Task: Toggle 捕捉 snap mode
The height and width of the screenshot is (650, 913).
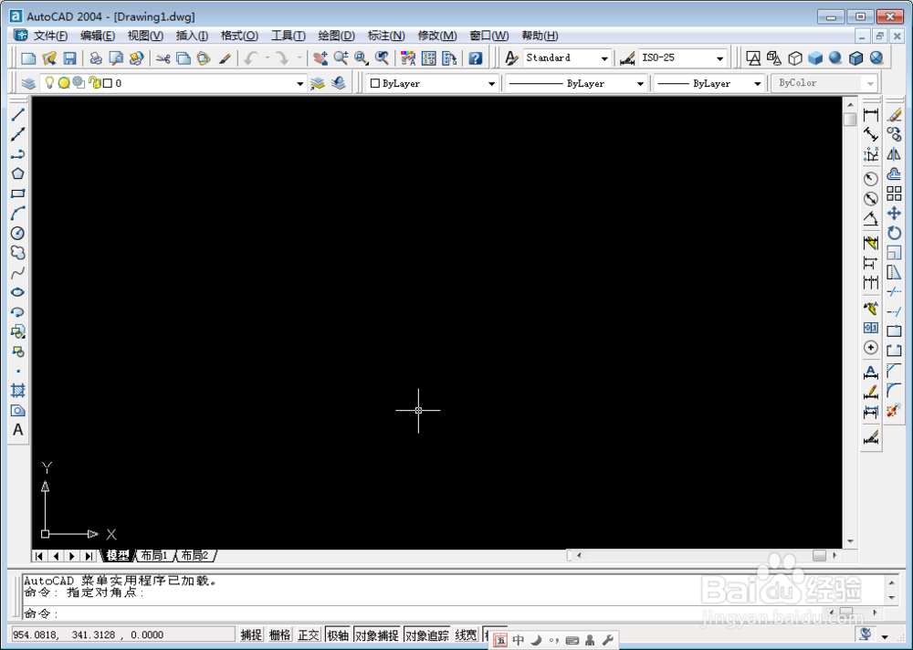Action: point(252,634)
